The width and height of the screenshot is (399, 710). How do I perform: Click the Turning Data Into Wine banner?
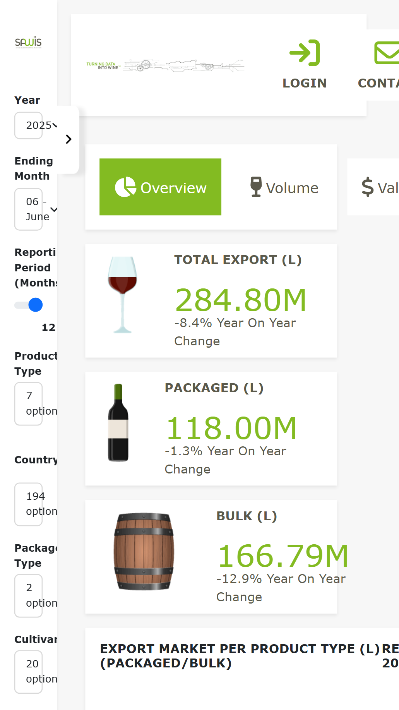click(x=165, y=66)
